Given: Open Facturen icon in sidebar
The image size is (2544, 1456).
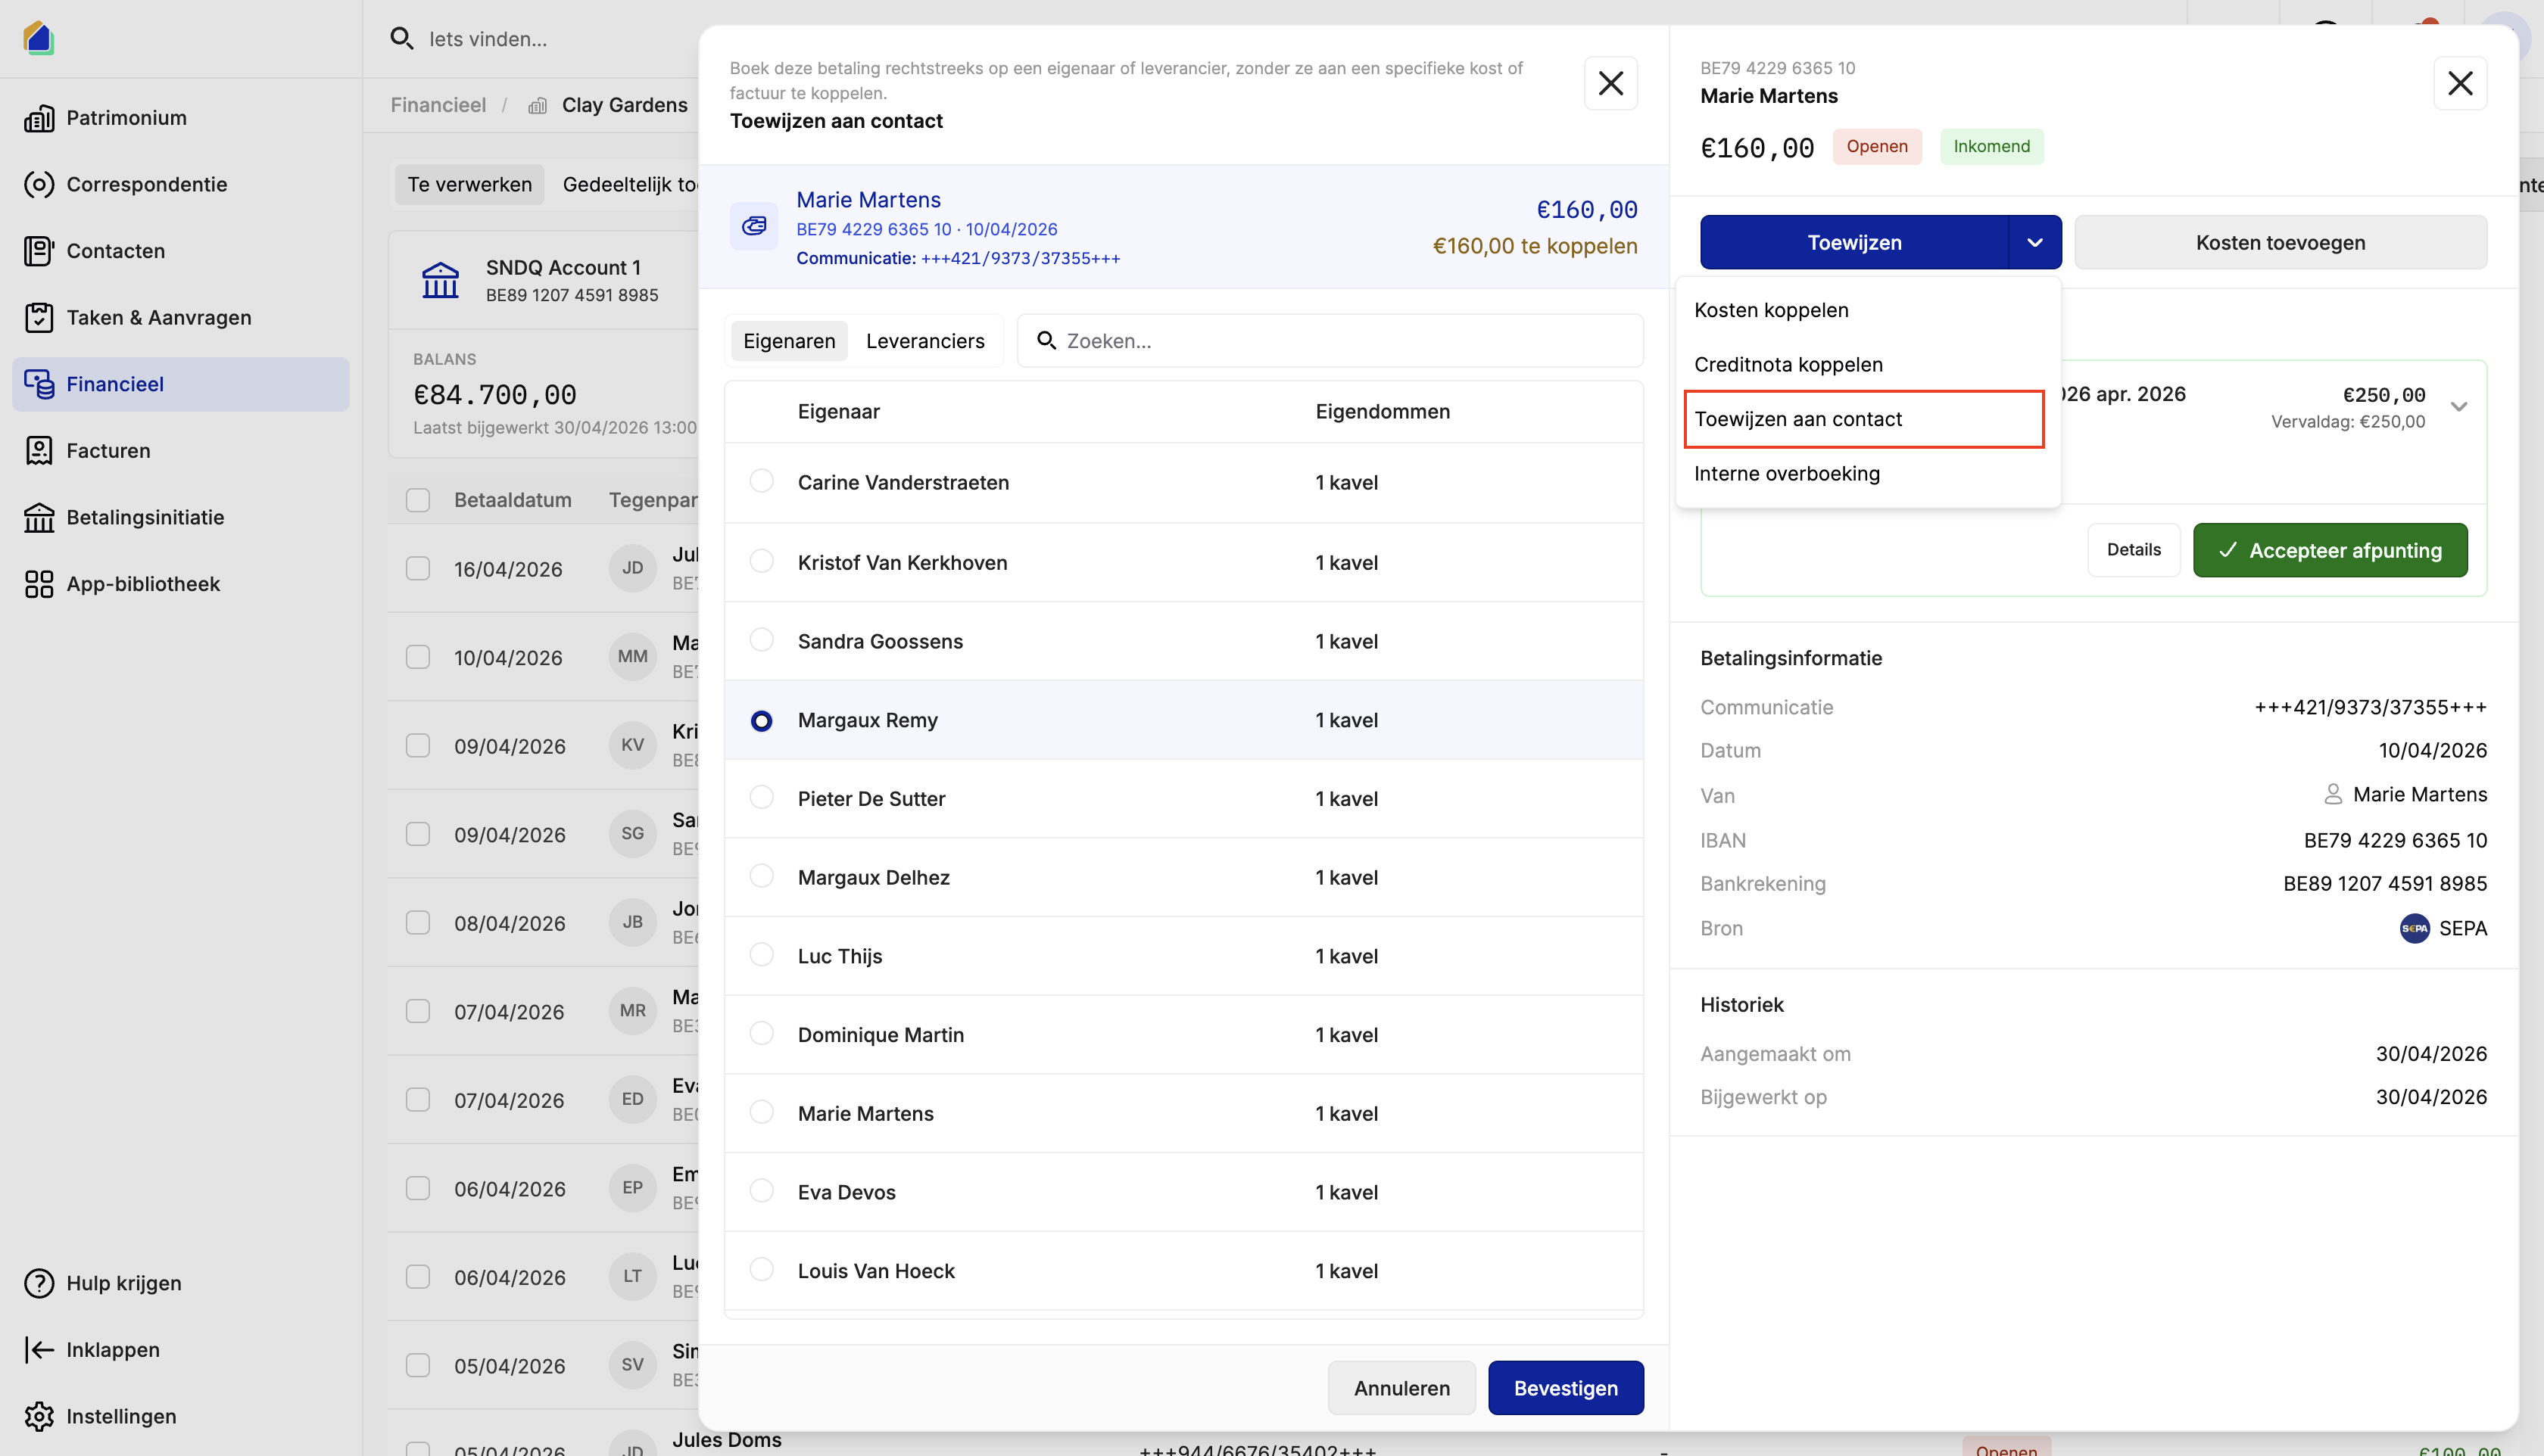Looking at the screenshot, I should [x=39, y=451].
